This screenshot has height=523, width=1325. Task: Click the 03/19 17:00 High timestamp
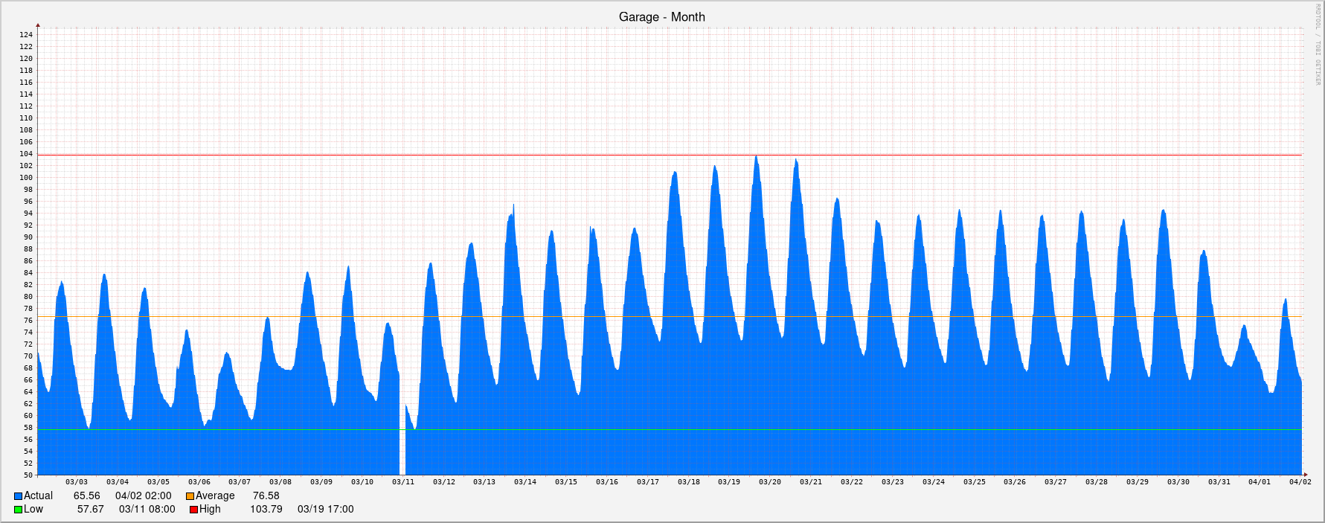[x=325, y=510]
